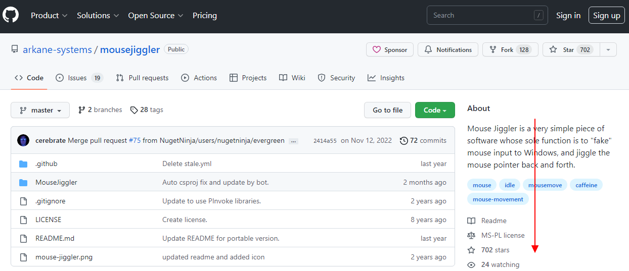Viewport: 629px width, 271px height.
Task: Click the cerebrate avatar thumbnail
Action: [23, 140]
